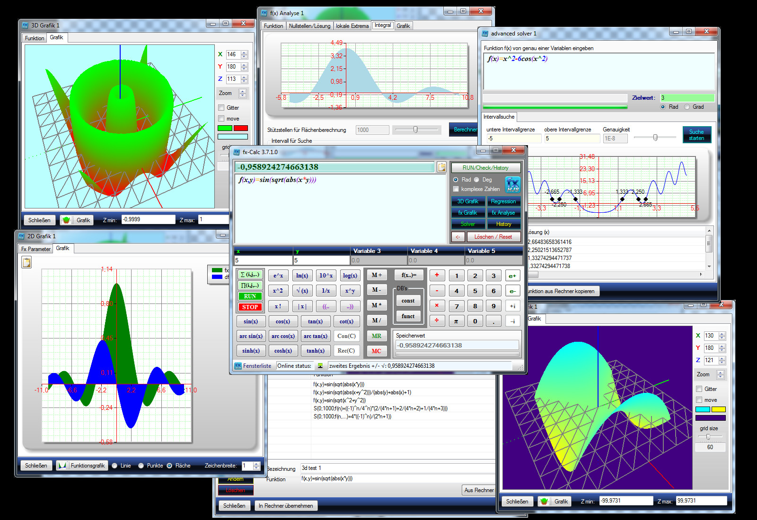Select Grad radio in advanced solver
The image size is (757, 520).
click(687, 107)
